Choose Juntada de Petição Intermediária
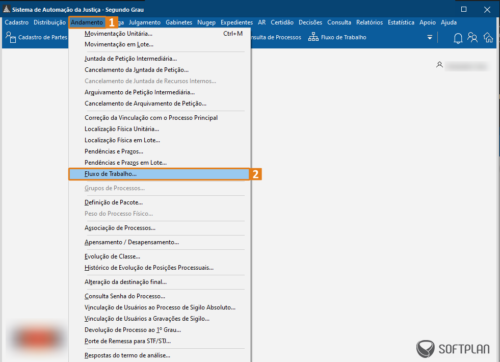The width and height of the screenshot is (500, 362). 160,59
